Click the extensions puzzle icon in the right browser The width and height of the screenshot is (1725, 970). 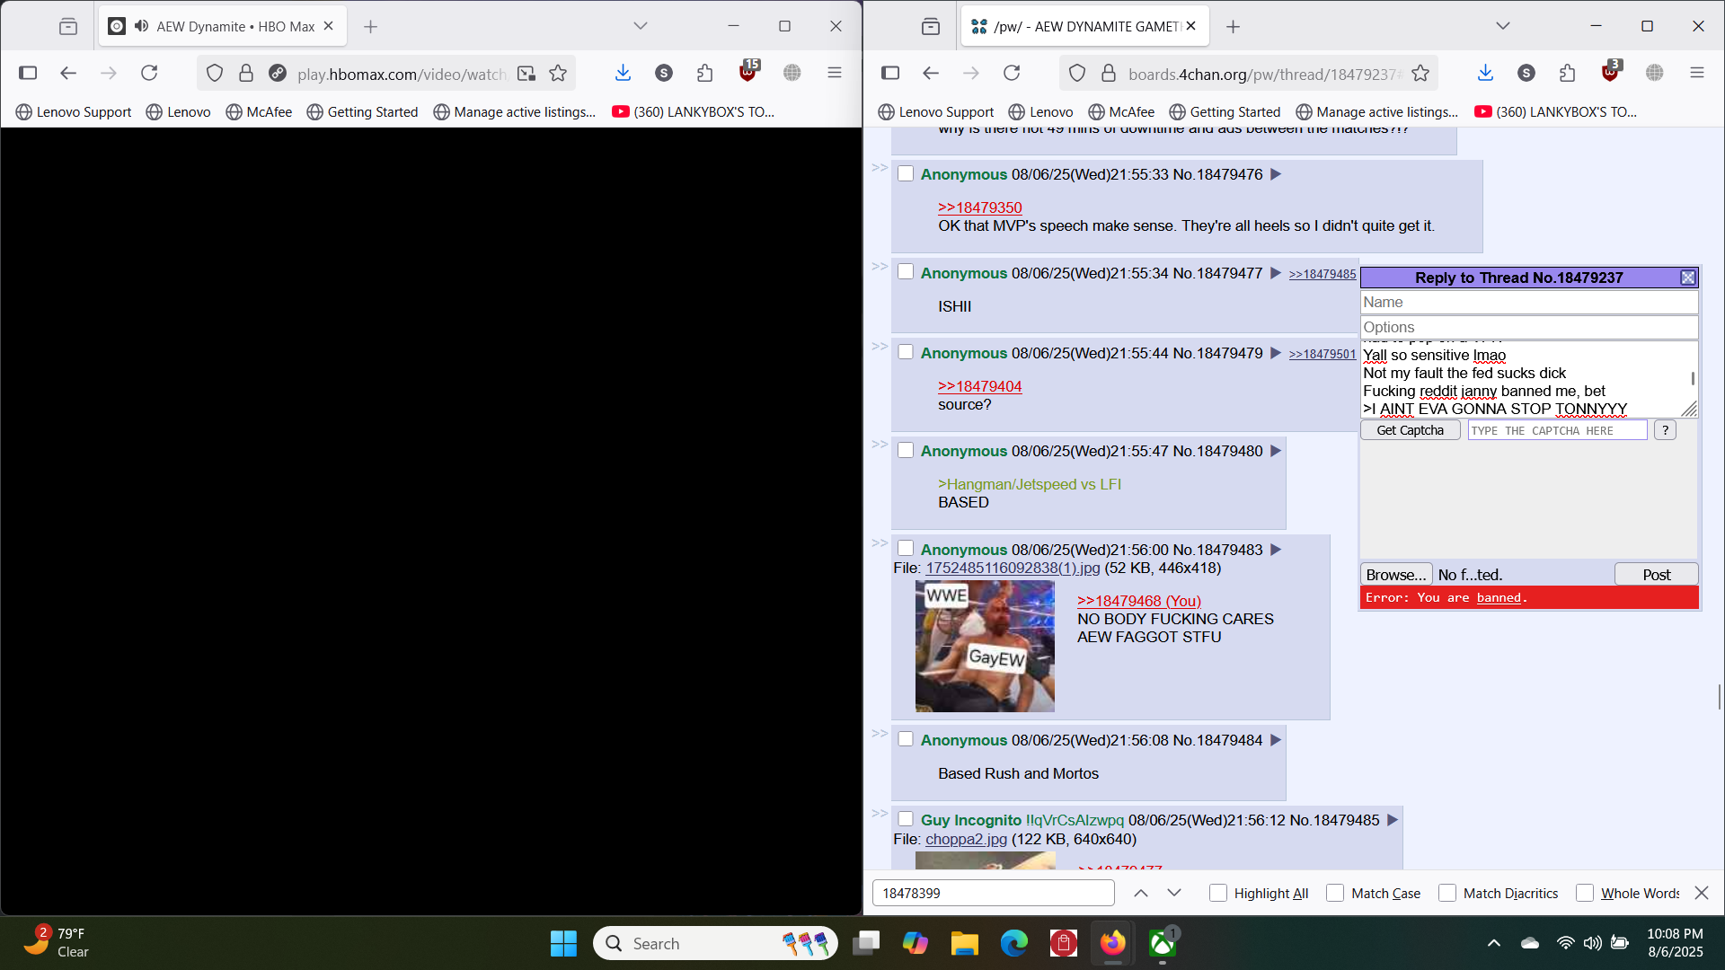click(x=1568, y=74)
